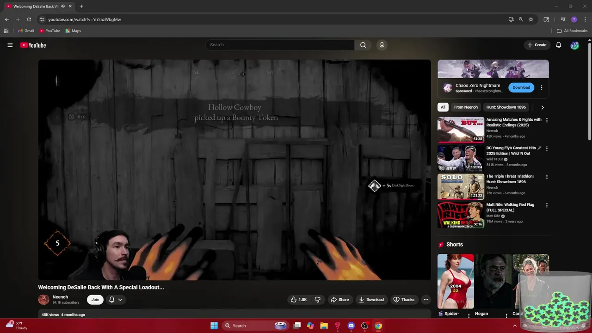592x333 pixels.
Task: Open the Gmail bookmark
Action: [x=26, y=31]
